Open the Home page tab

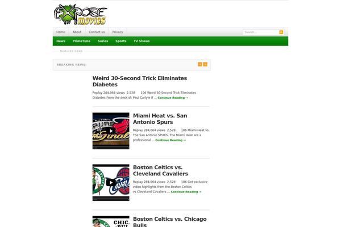pos(61,32)
